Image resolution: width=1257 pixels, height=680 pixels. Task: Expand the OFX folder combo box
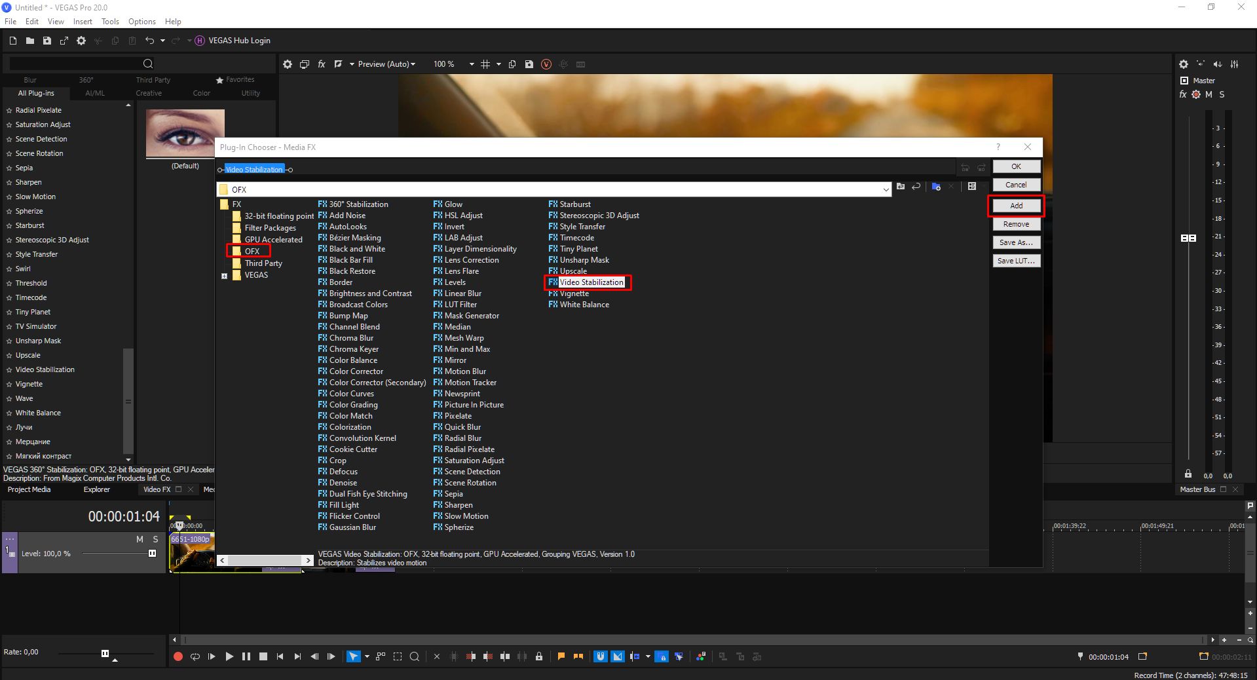click(x=886, y=189)
